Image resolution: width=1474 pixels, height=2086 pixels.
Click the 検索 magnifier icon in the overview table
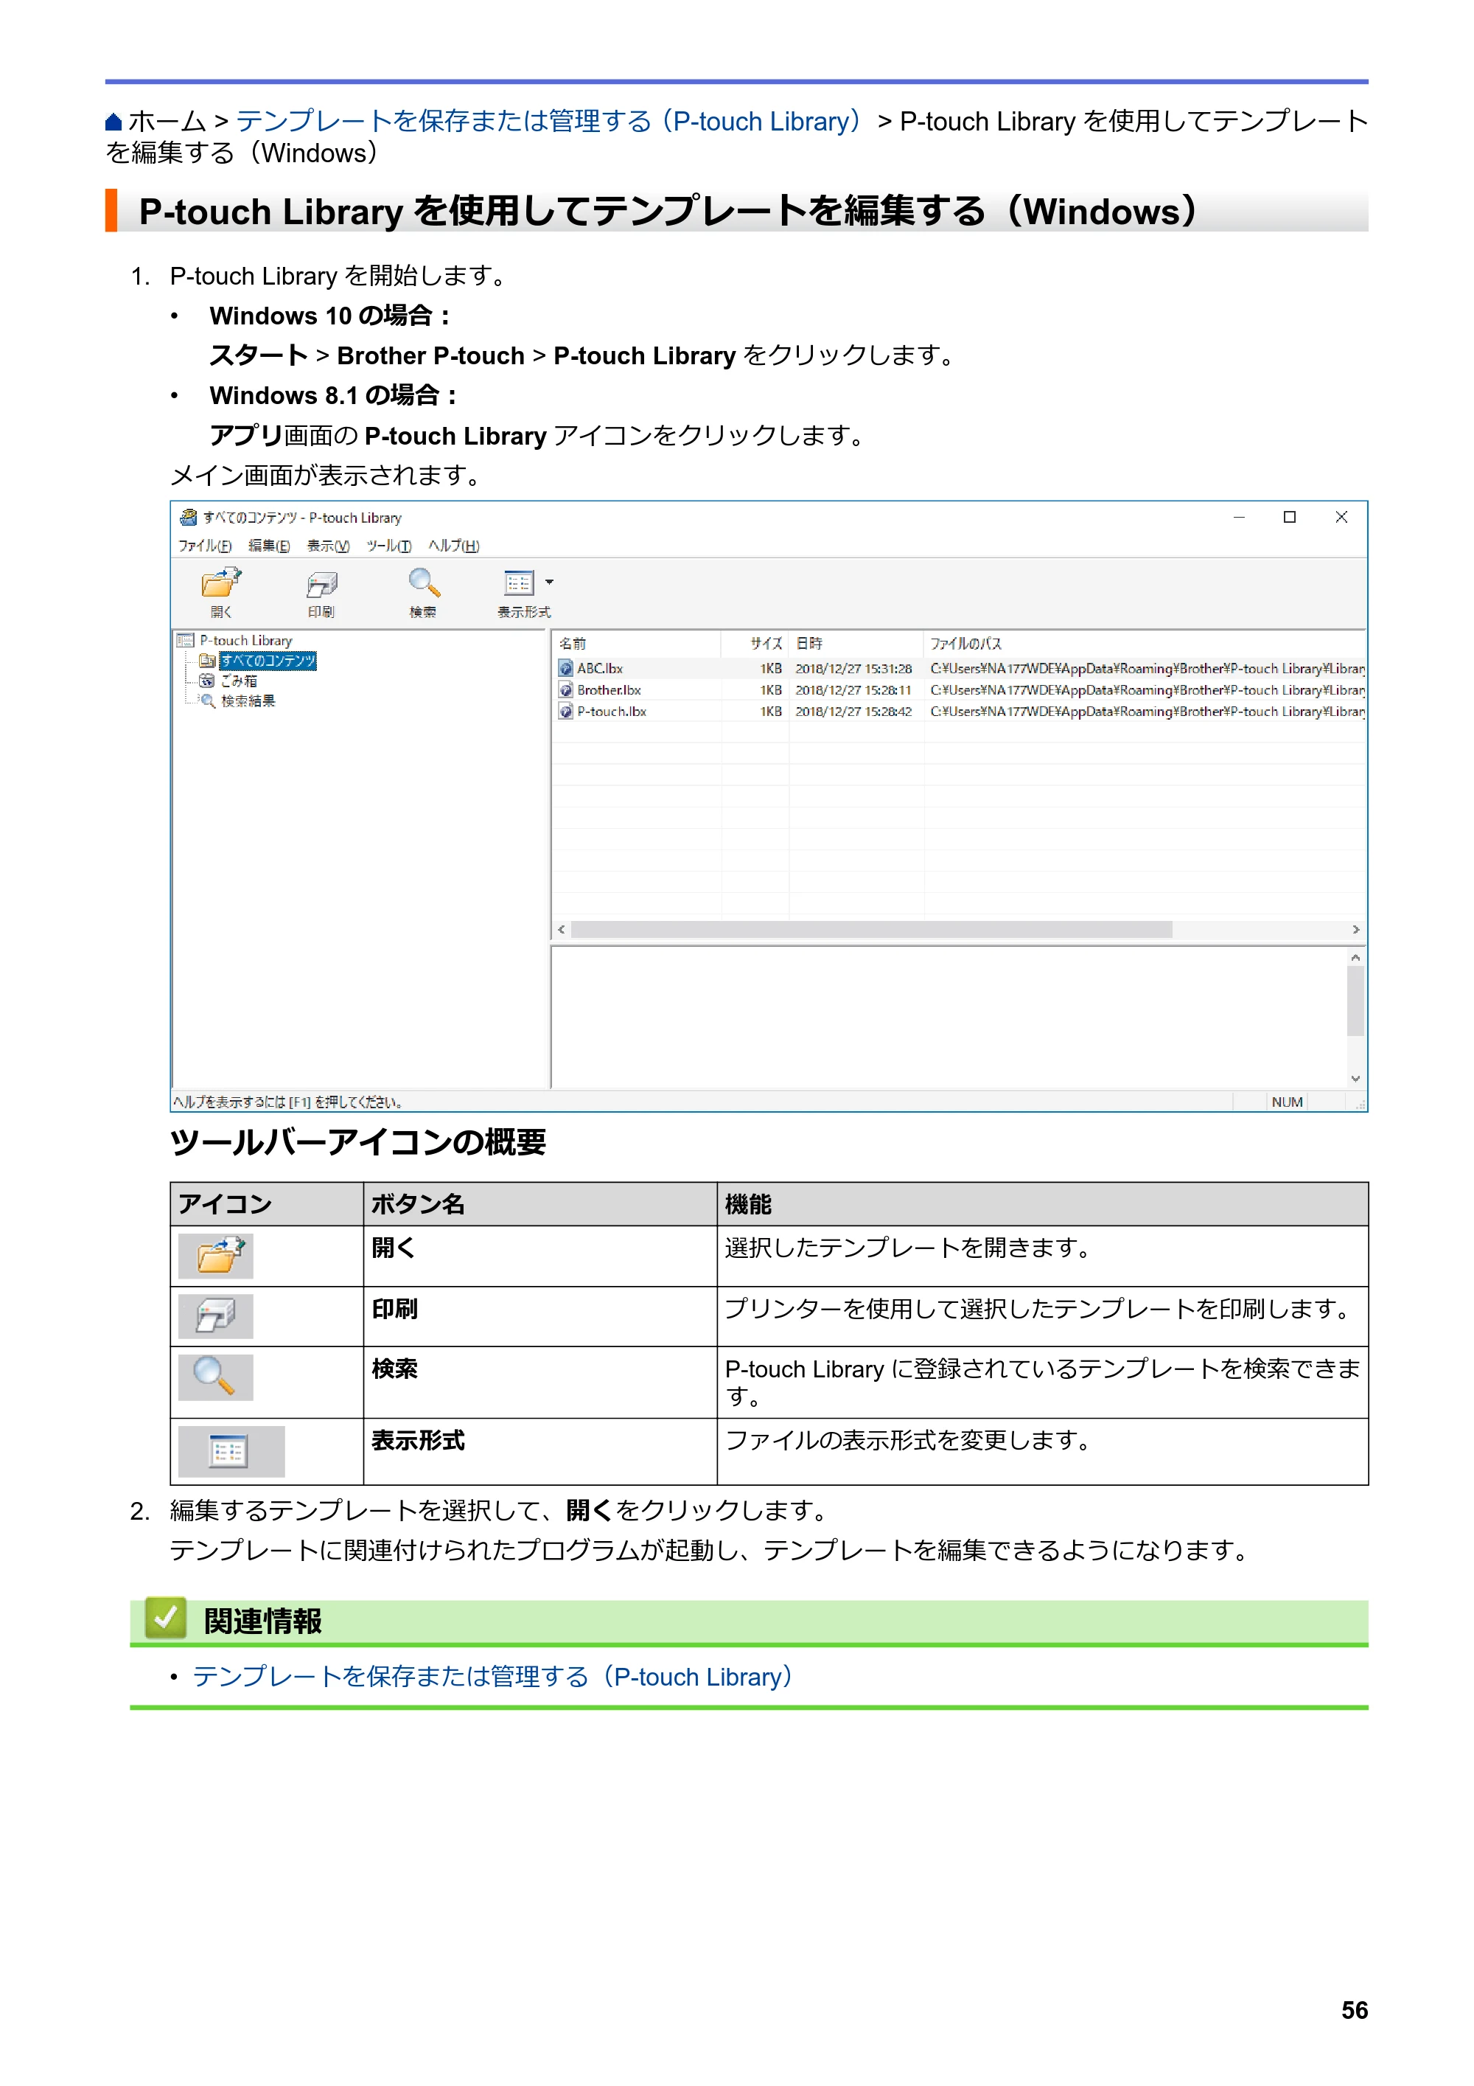216,1377
